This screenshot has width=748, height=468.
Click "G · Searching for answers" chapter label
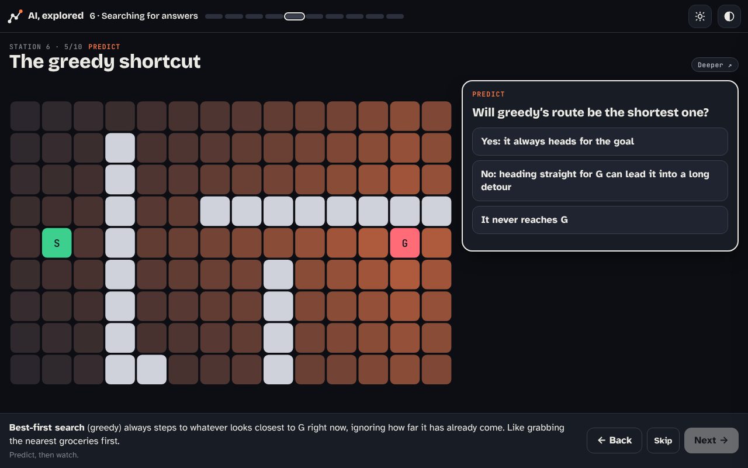(x=144, y=16)
